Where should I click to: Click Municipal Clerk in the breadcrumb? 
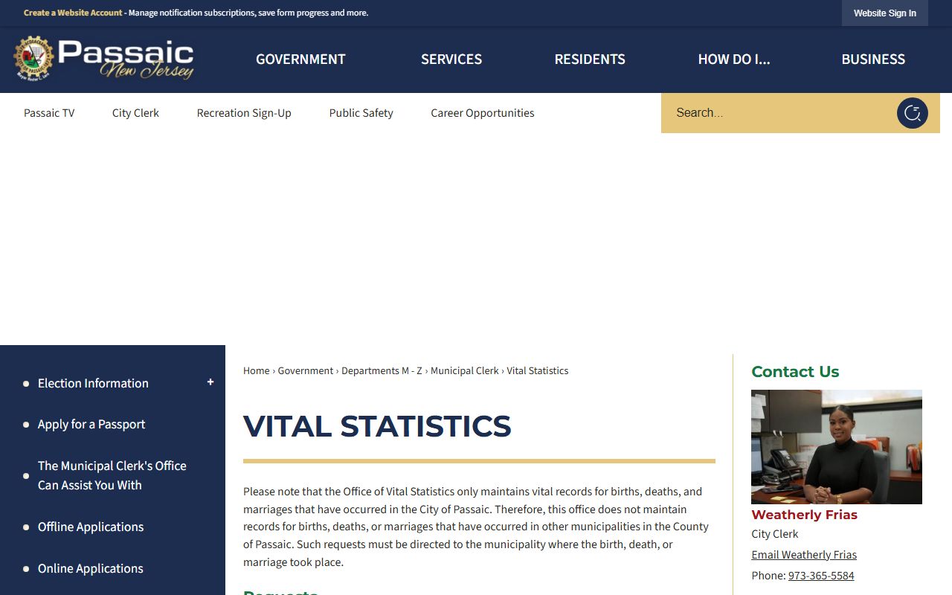(x=464, y=370)
